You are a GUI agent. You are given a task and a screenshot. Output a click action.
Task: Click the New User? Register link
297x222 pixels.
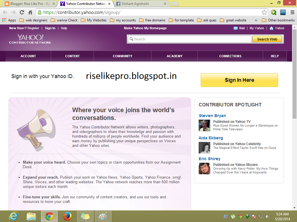[x=24, y=28]
